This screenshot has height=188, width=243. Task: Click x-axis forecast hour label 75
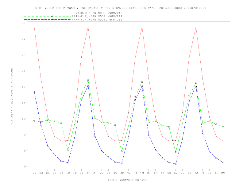[203, 173]
